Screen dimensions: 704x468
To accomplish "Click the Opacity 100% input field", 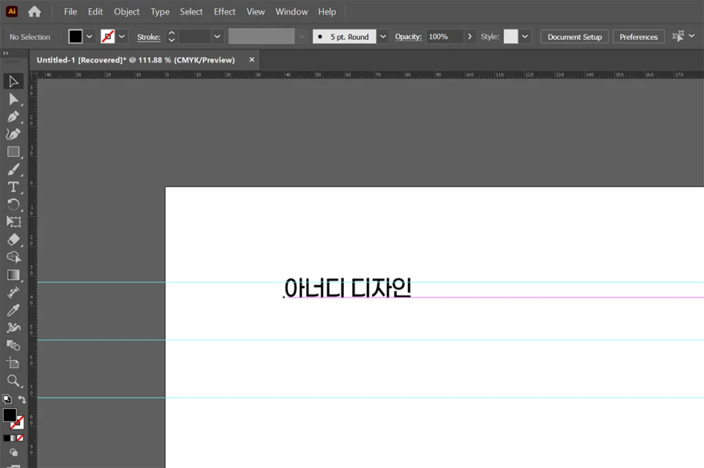I will point(445,36).
